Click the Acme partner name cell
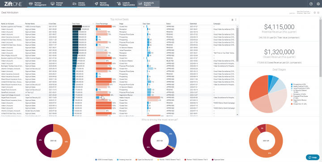Viewport: 322px width, 162px height. tap(27, 95)
